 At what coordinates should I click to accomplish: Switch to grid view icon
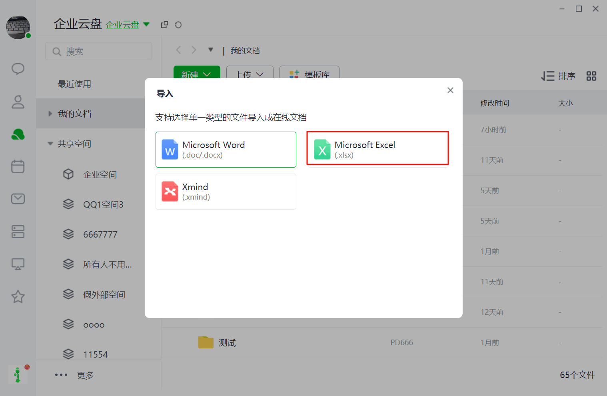(591, 76)
